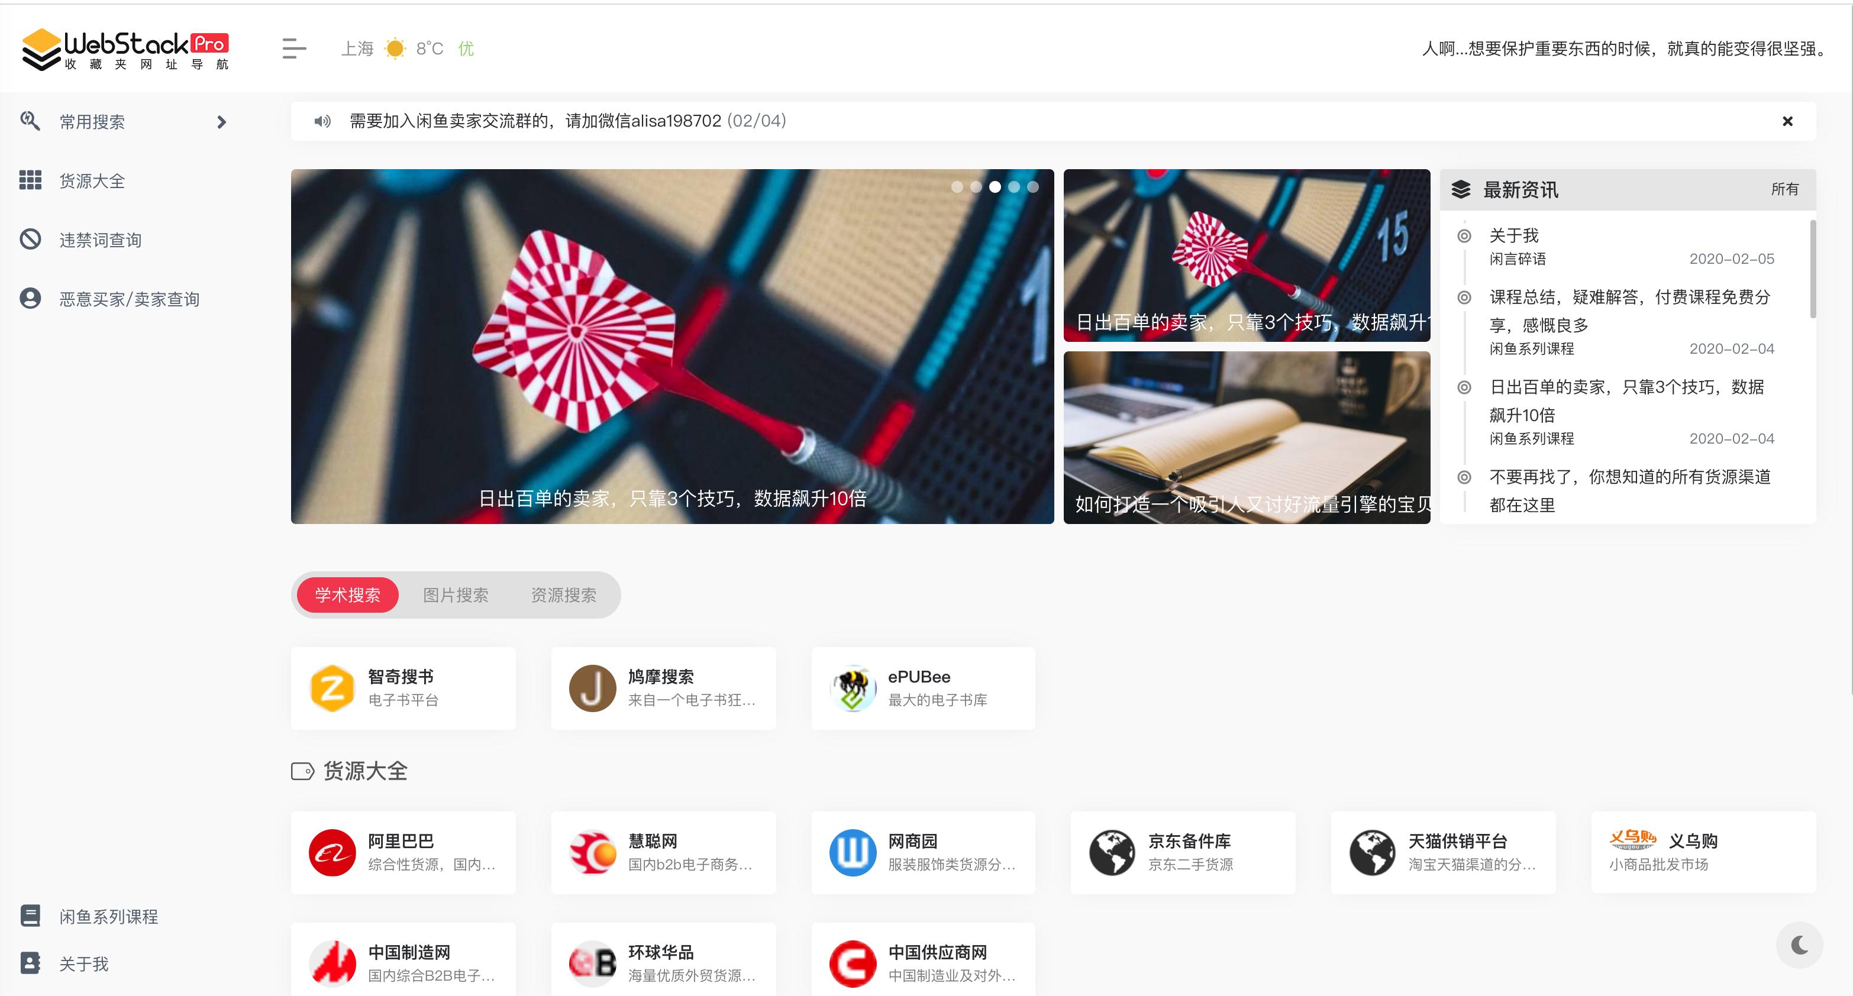Viewport: 1853px width, 996px height.
Task: Click the speaker icon on announcement bar
Action: click(x=321, y=121)
